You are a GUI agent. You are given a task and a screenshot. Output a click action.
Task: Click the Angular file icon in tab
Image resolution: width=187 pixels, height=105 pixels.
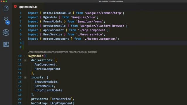15,6
